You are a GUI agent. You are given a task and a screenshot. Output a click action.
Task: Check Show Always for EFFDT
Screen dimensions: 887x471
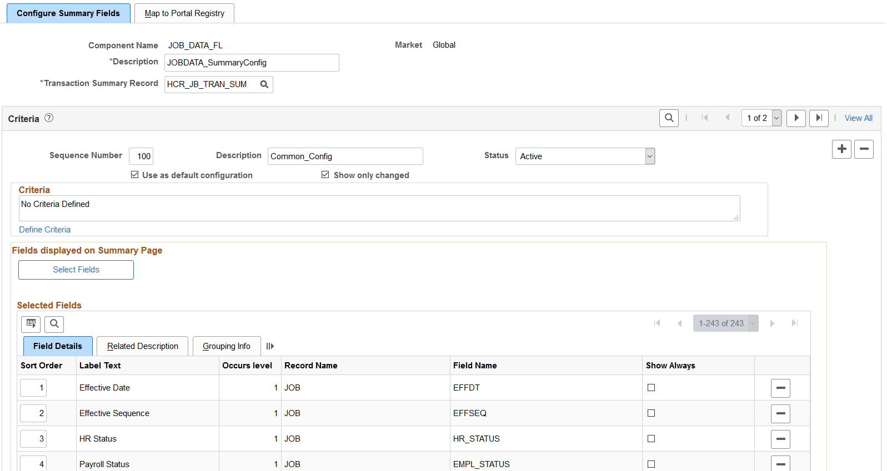(x=651, y=388)
